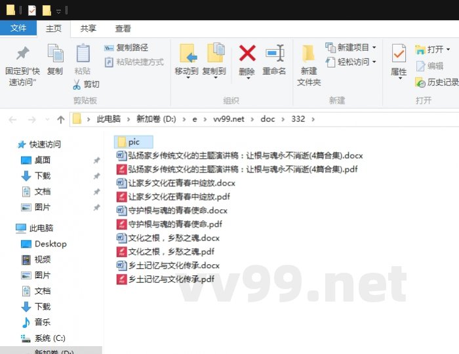The height and width of the screenshot is (354, 459).
Task: Select 让家乡文化在青春中绽放.pdf
Action: click(173, 197)
